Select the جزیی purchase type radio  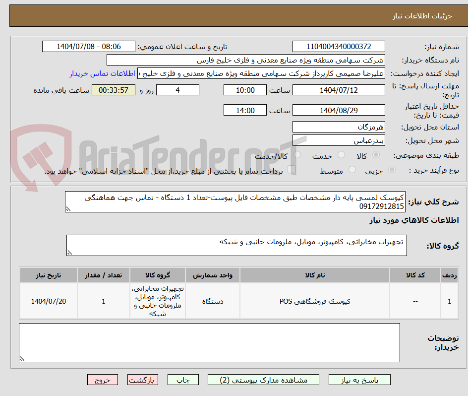click(x=391, y=170)
